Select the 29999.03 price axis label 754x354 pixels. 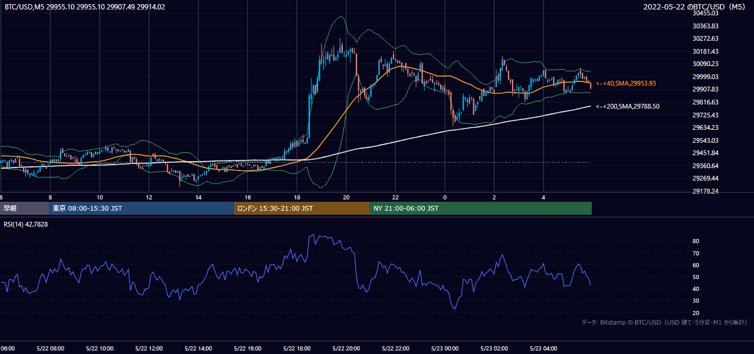point(706,77)
